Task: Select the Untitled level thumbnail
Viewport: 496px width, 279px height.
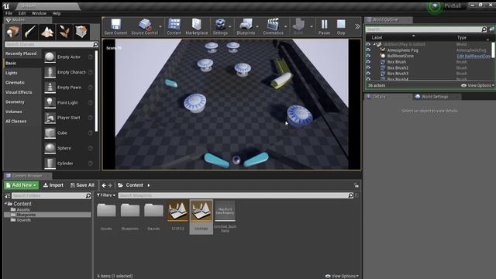Action: tap(201, 217)
